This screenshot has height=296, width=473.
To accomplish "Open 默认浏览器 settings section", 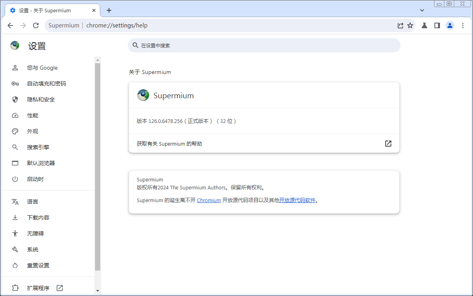I will tap(48, 163).
